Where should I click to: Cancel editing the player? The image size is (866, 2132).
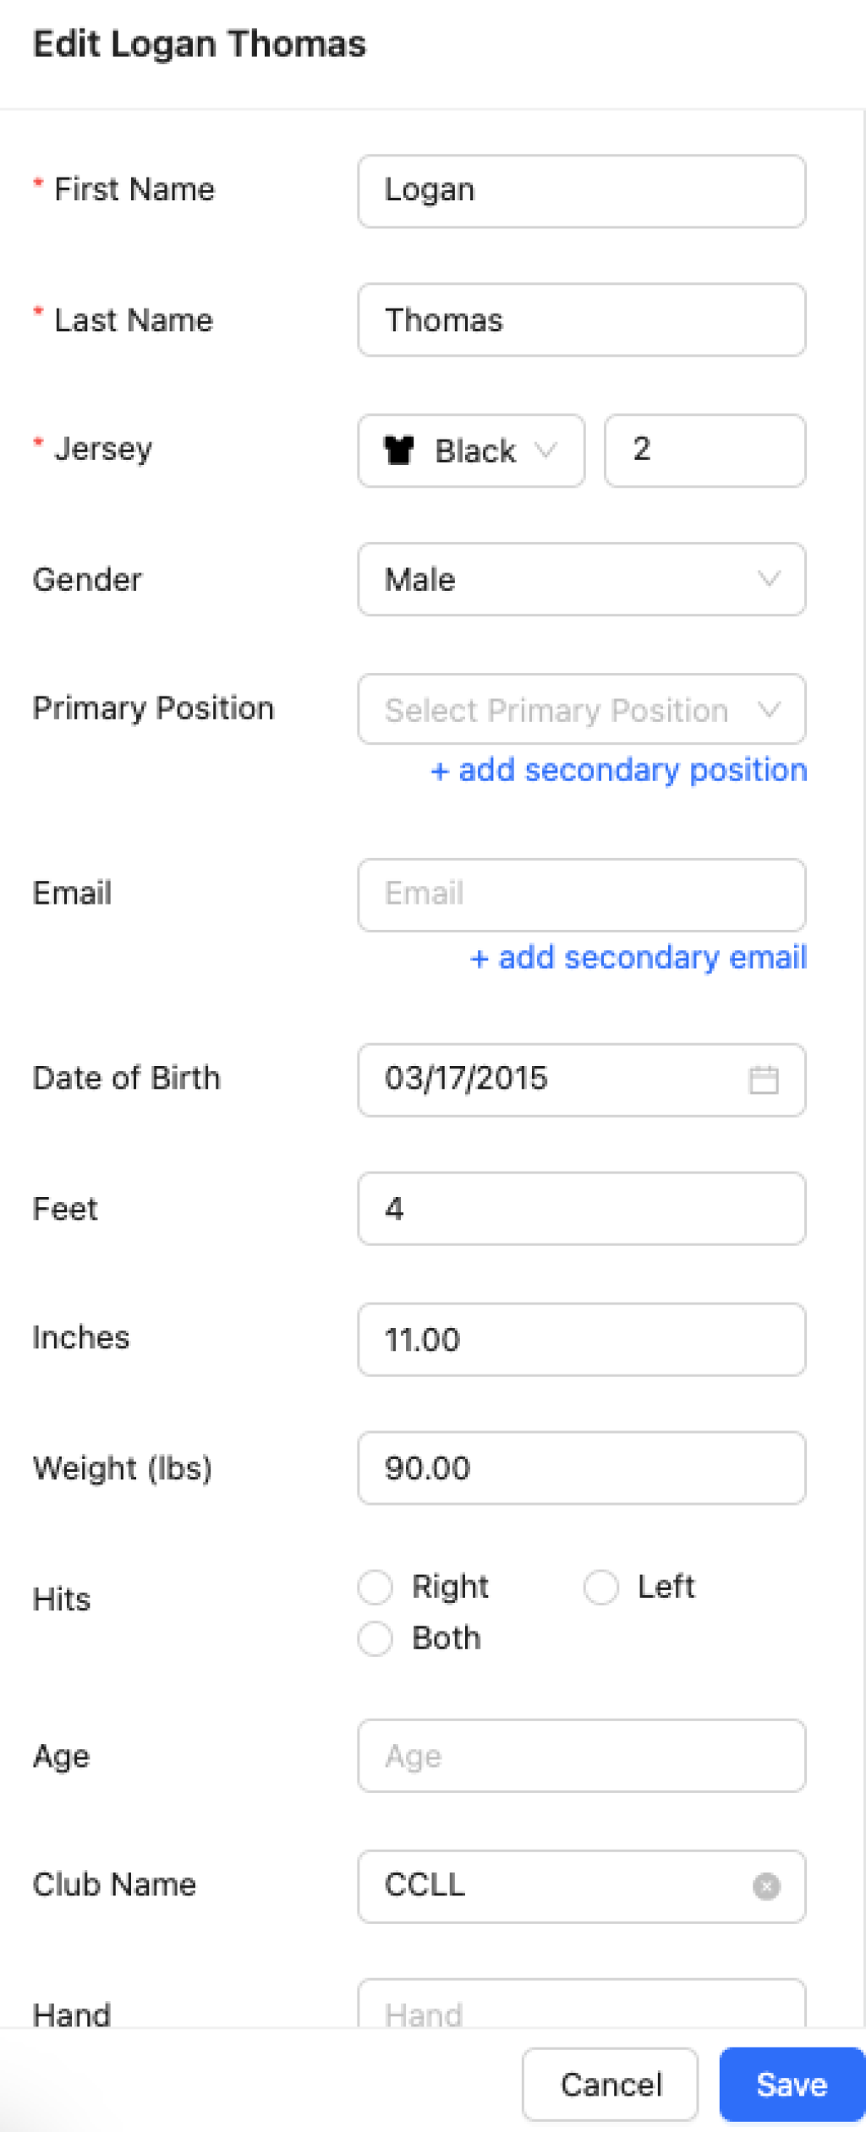[610, 2085]
